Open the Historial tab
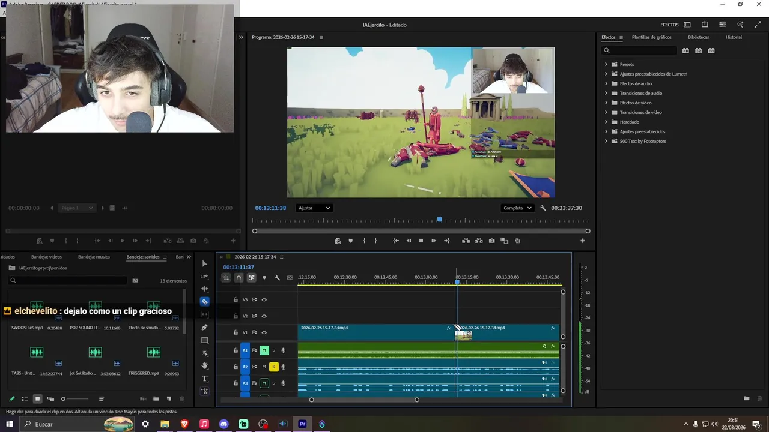The width and height of the screenshot is (769, 432). [734, 37]
